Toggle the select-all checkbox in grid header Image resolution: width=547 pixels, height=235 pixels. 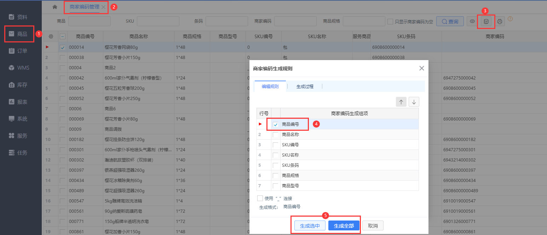63,36
